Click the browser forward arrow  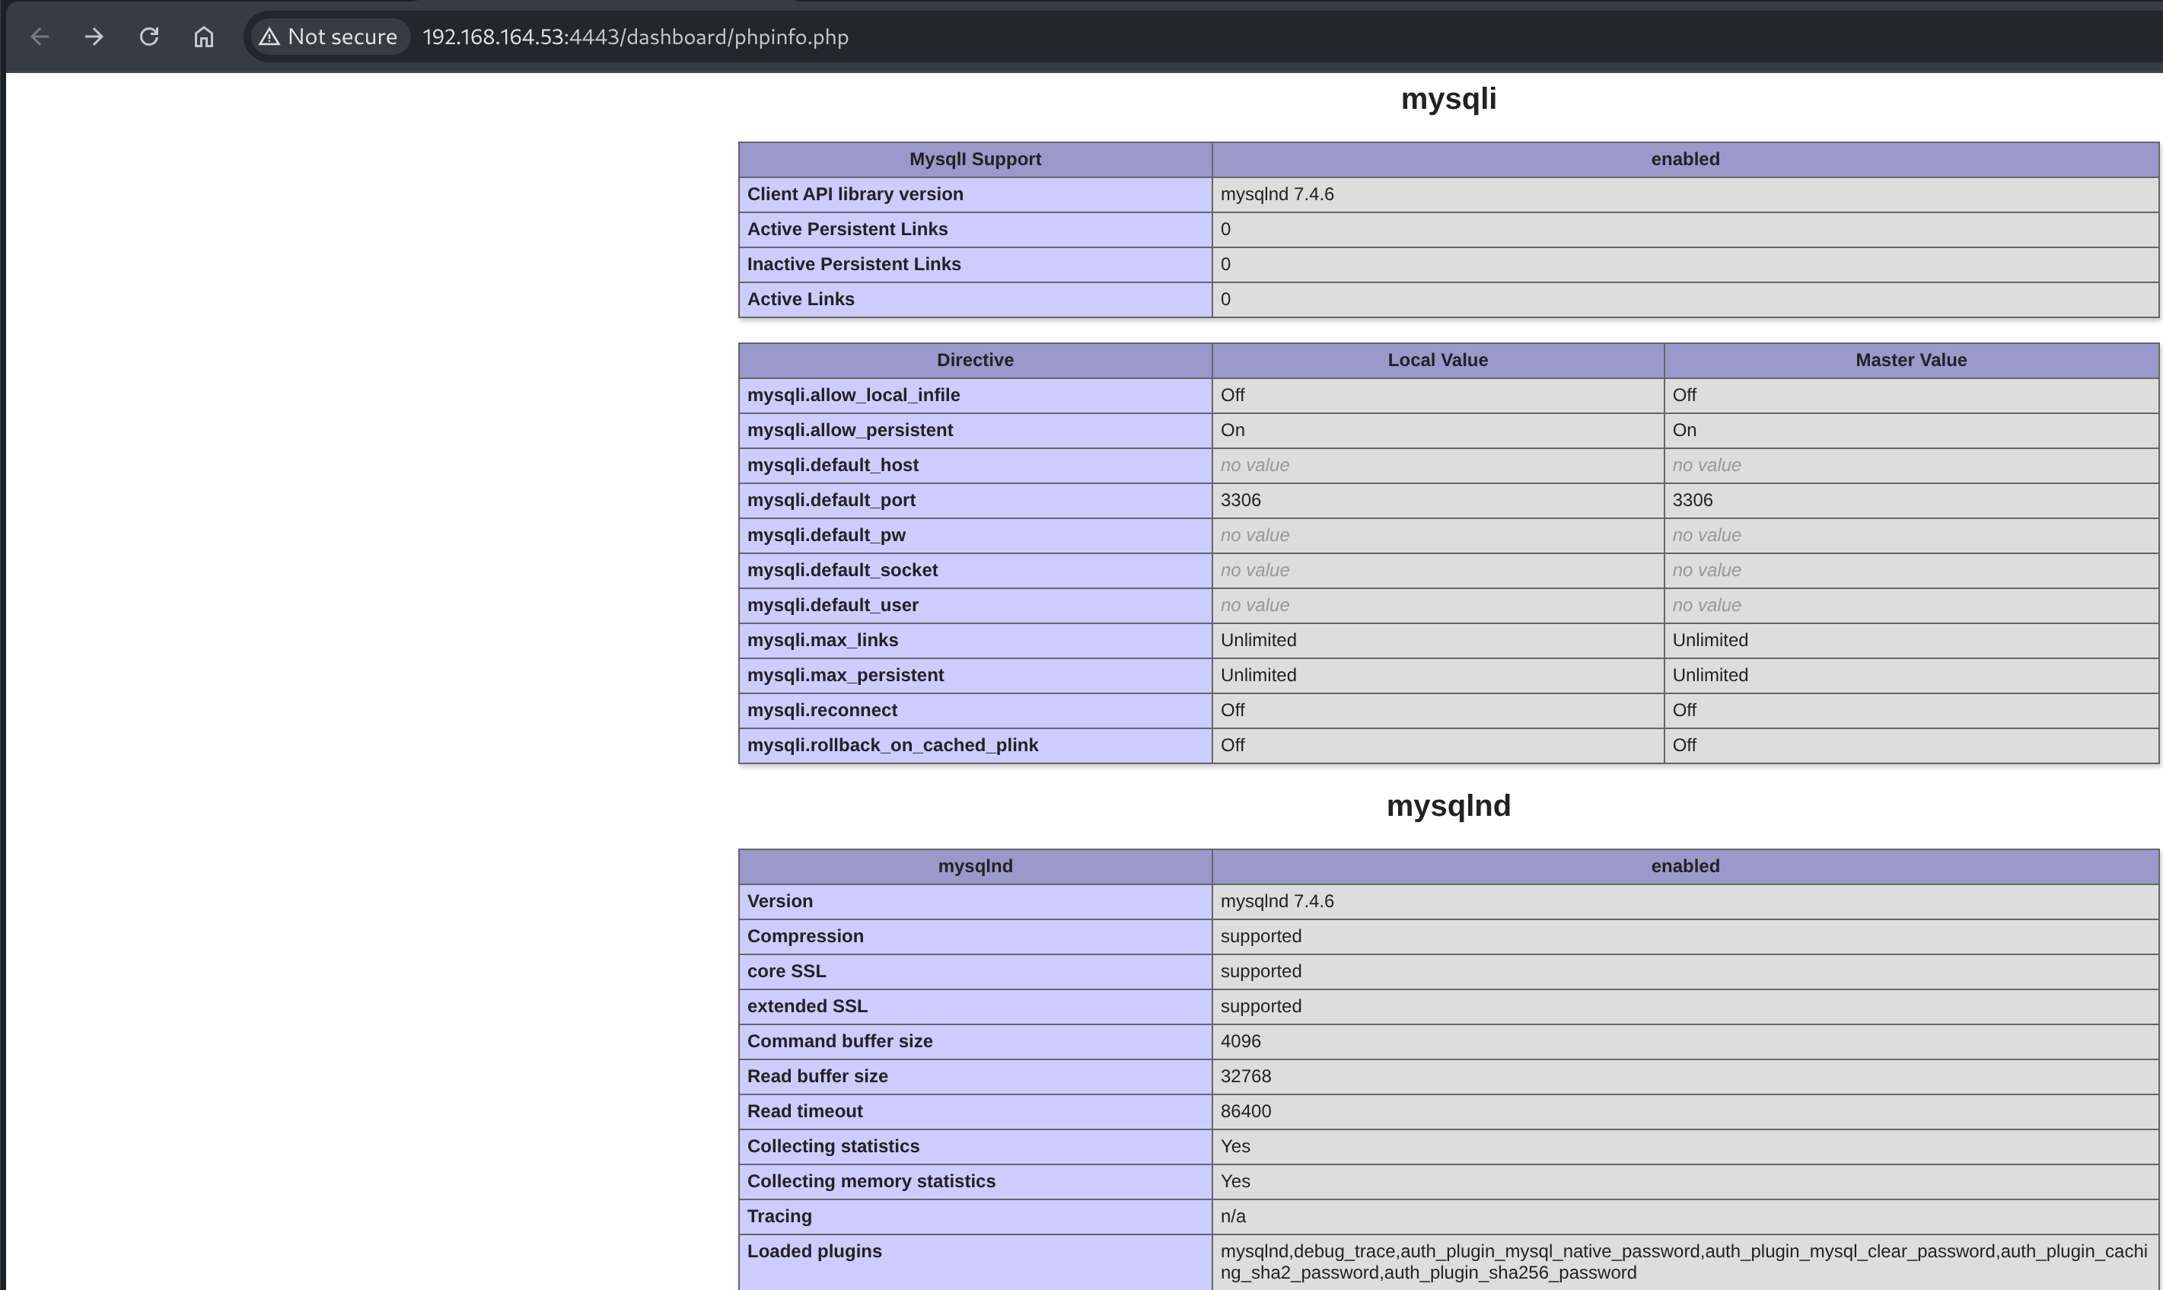coord(94,37)
